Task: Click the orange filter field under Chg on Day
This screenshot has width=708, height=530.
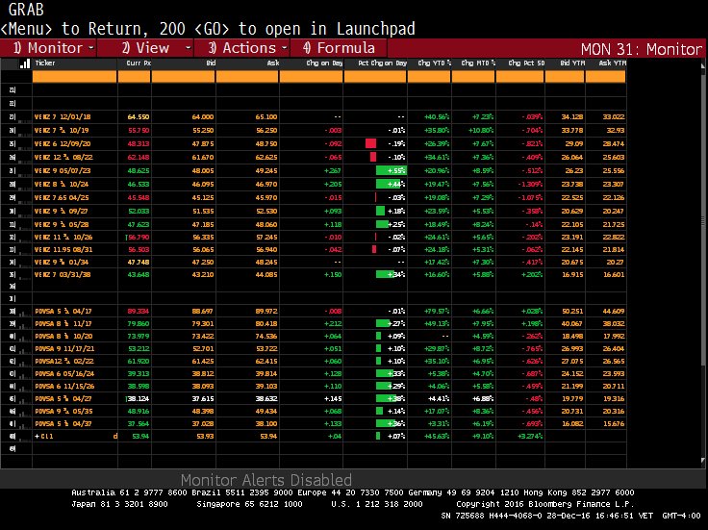Action: 311,77
